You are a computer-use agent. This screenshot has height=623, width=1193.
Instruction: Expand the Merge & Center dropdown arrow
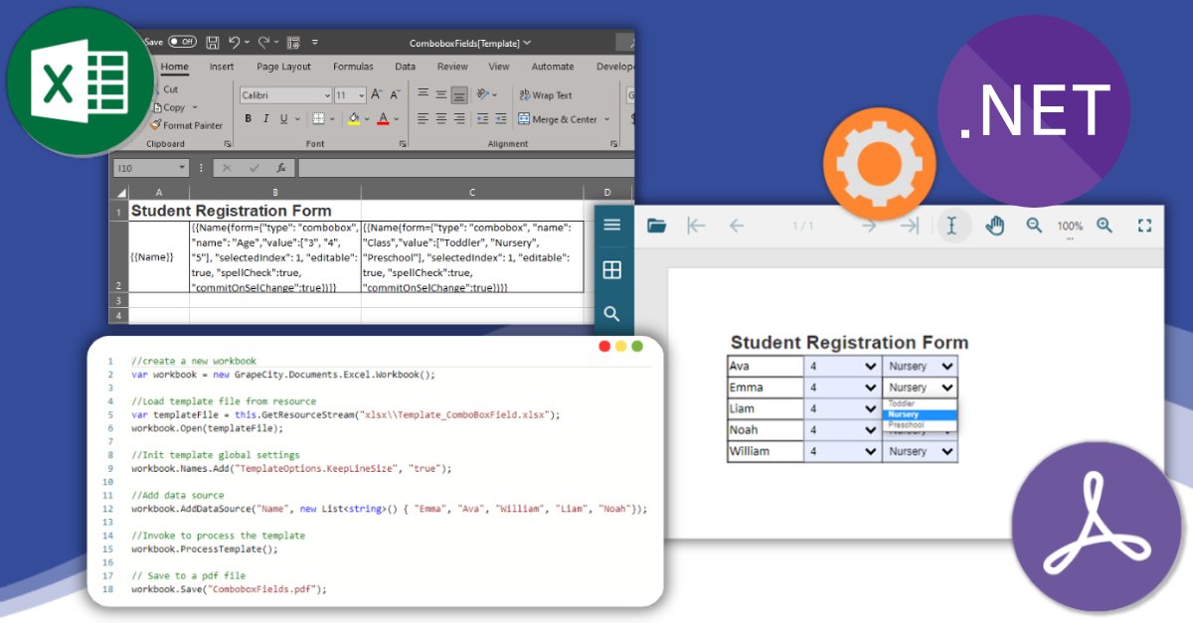[605, 119]
